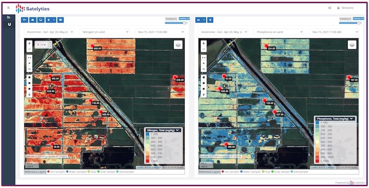Viewport: 369px width, 188px height.
Task: Open layers control on nitrogen map
Action: click(x=178, y=44)
